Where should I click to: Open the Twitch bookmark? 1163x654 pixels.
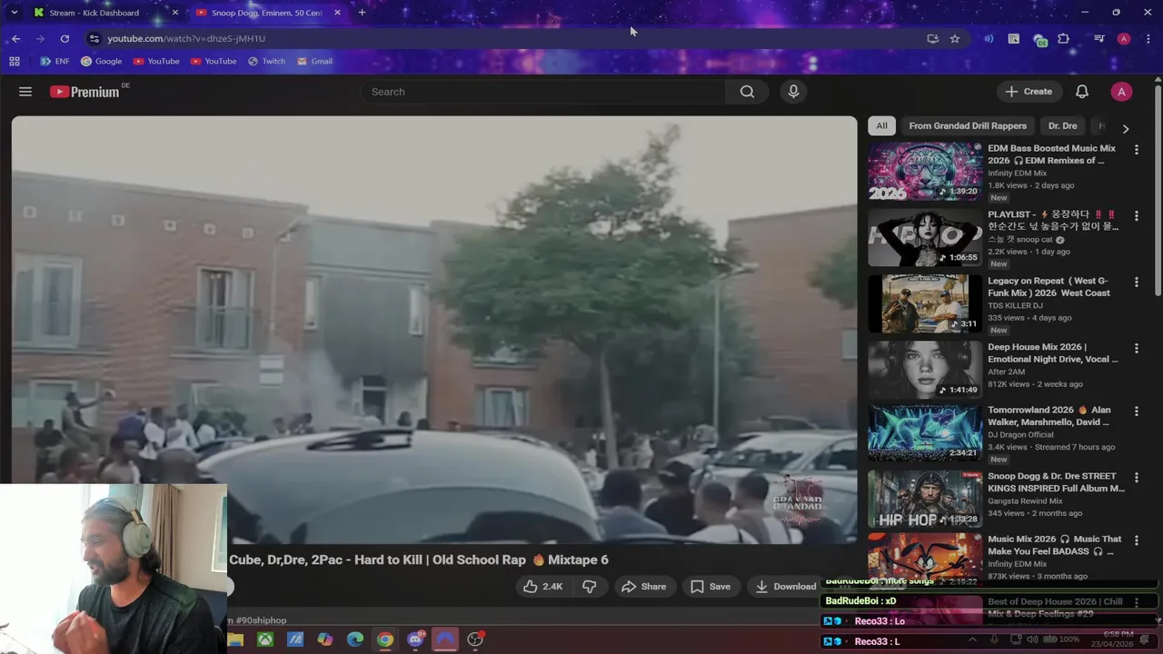(x=266, y=61)
